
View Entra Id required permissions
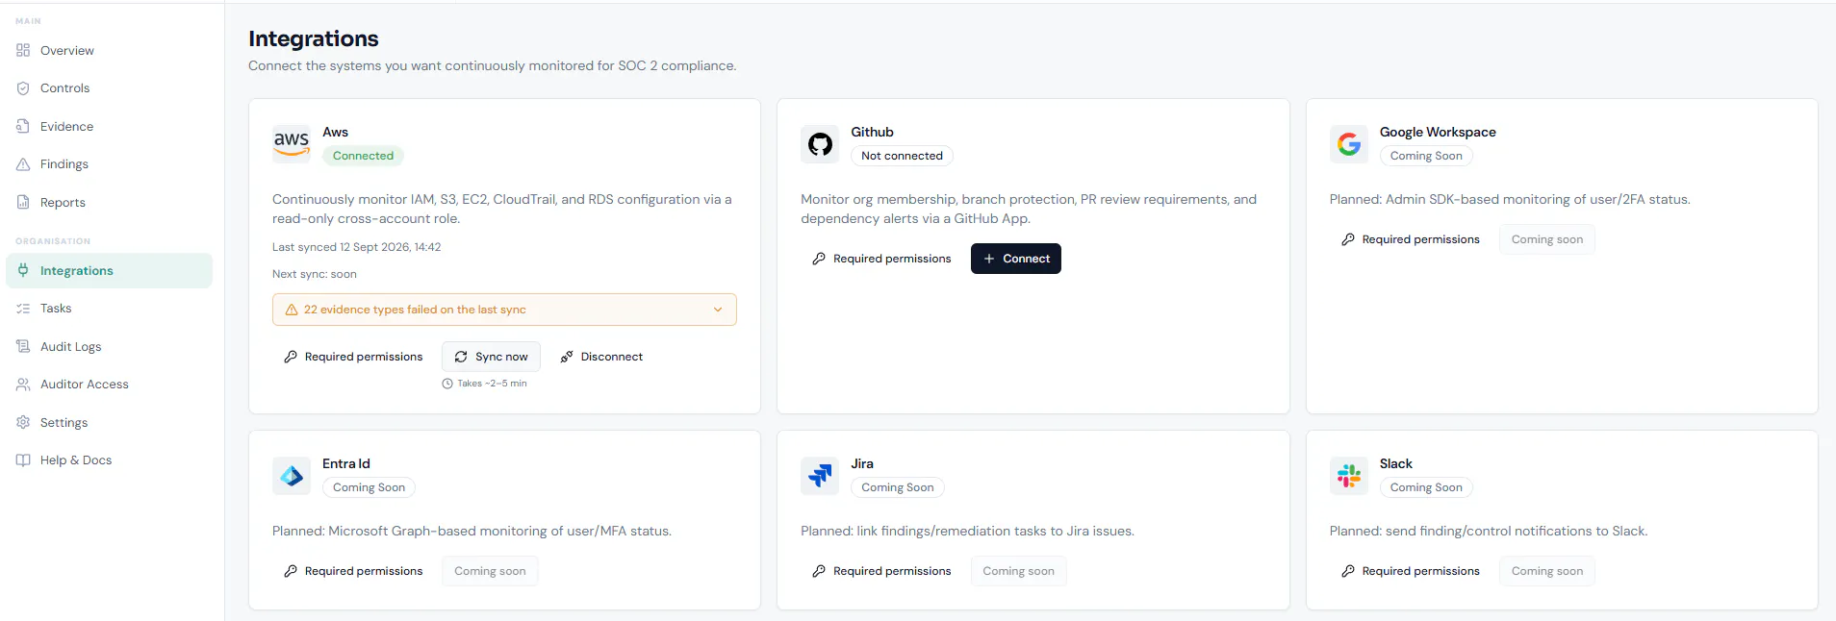353,571
